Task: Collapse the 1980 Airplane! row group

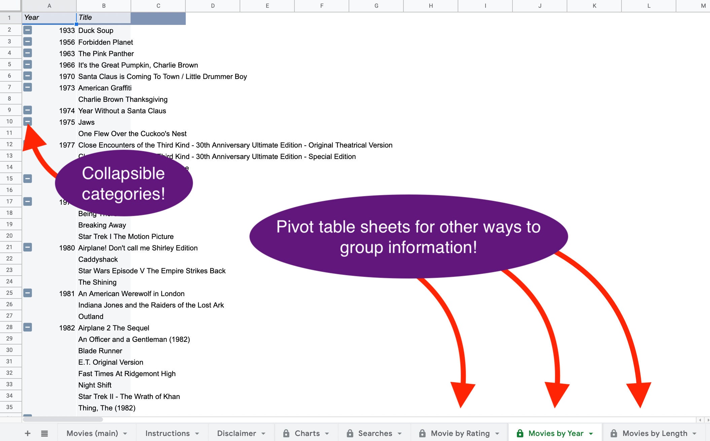Action: click(27, 247)
